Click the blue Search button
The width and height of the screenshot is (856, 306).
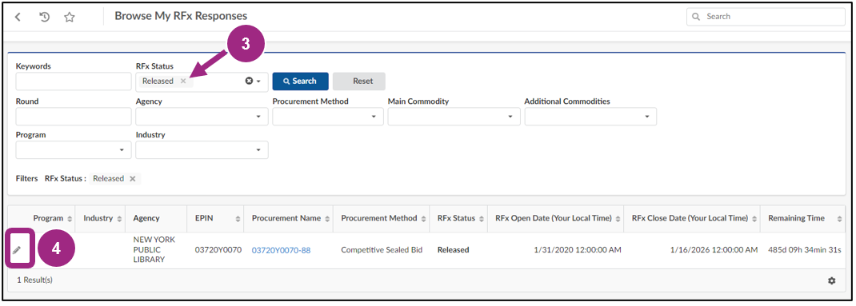coord(300,81)
